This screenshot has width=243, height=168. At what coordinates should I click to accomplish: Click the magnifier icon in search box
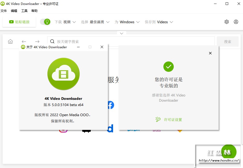point(52,41)
